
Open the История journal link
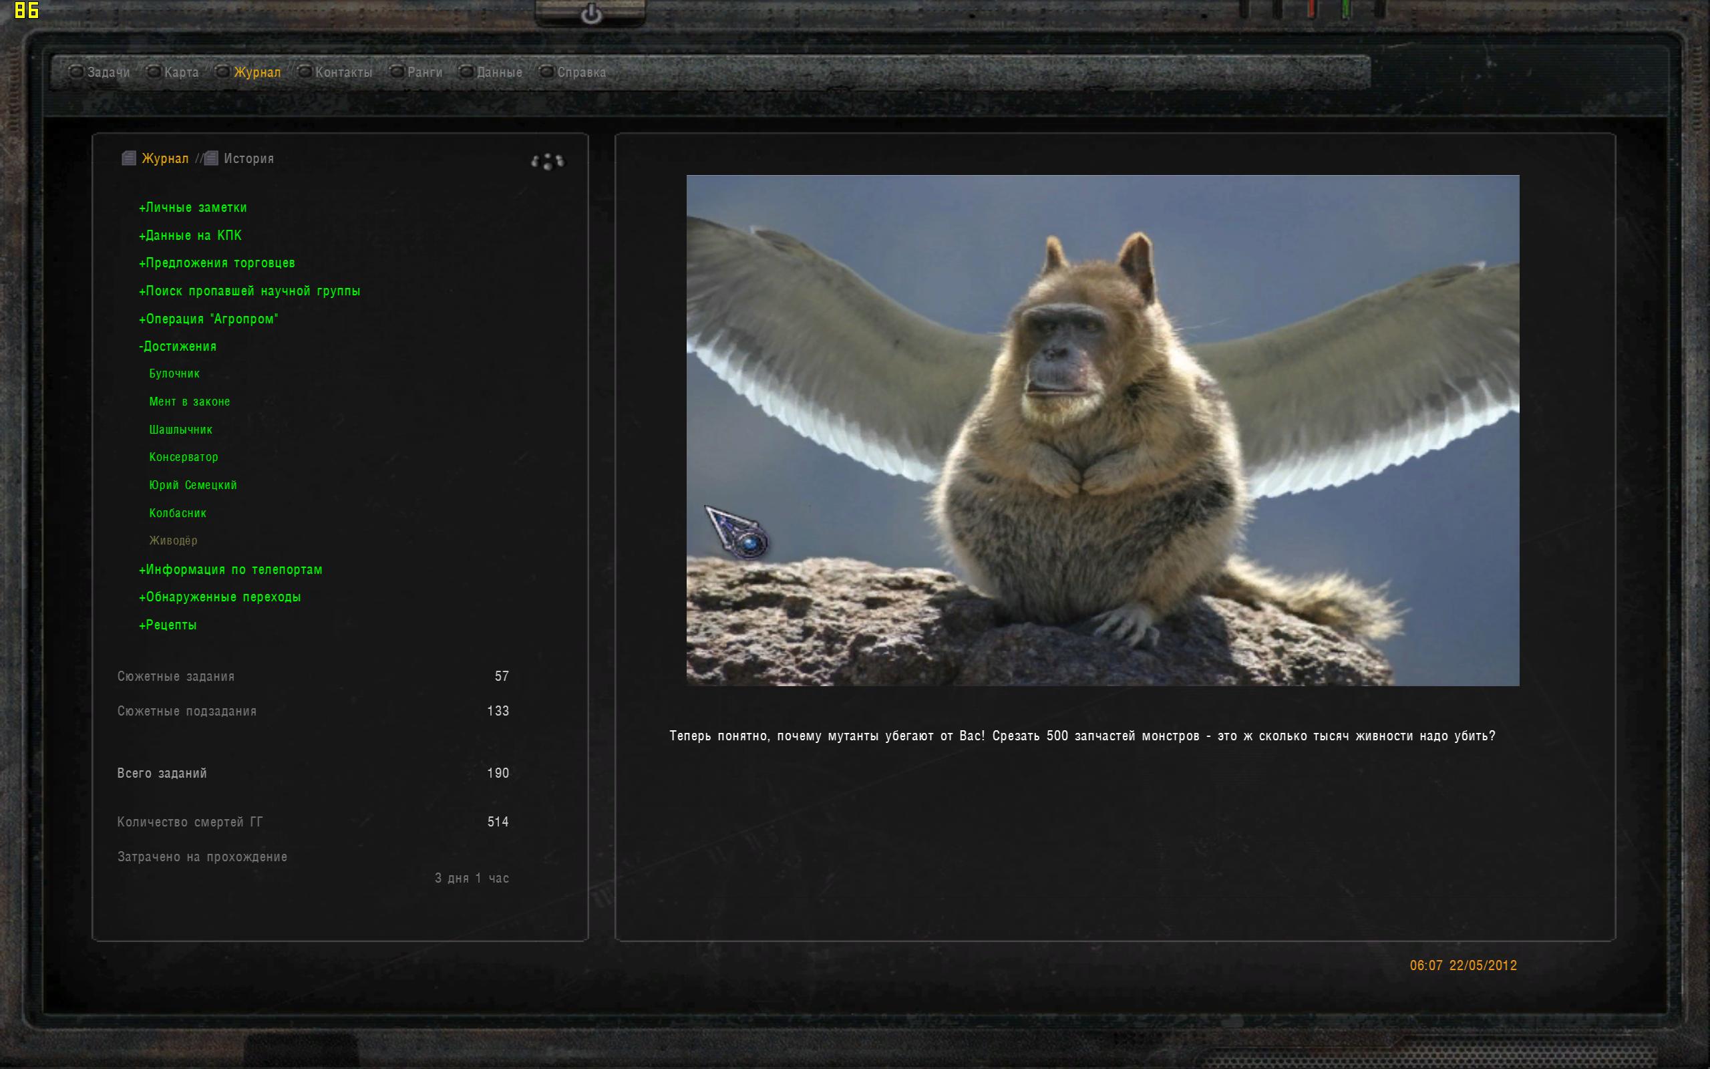[x=248, y=158]
